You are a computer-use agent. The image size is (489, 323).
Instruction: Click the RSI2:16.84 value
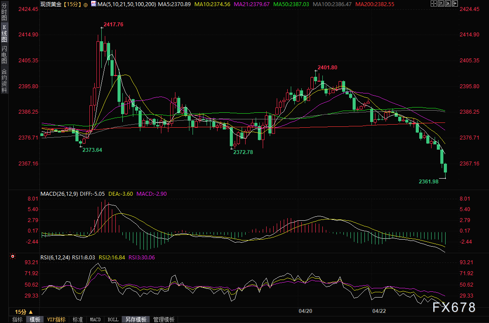112,258
